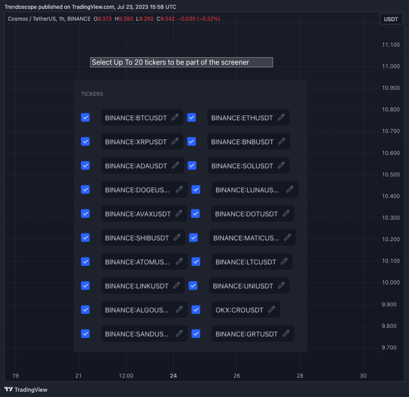
Task: Deselect the BINANCE:SHIBUSDT checkbox
Action: 85,238
